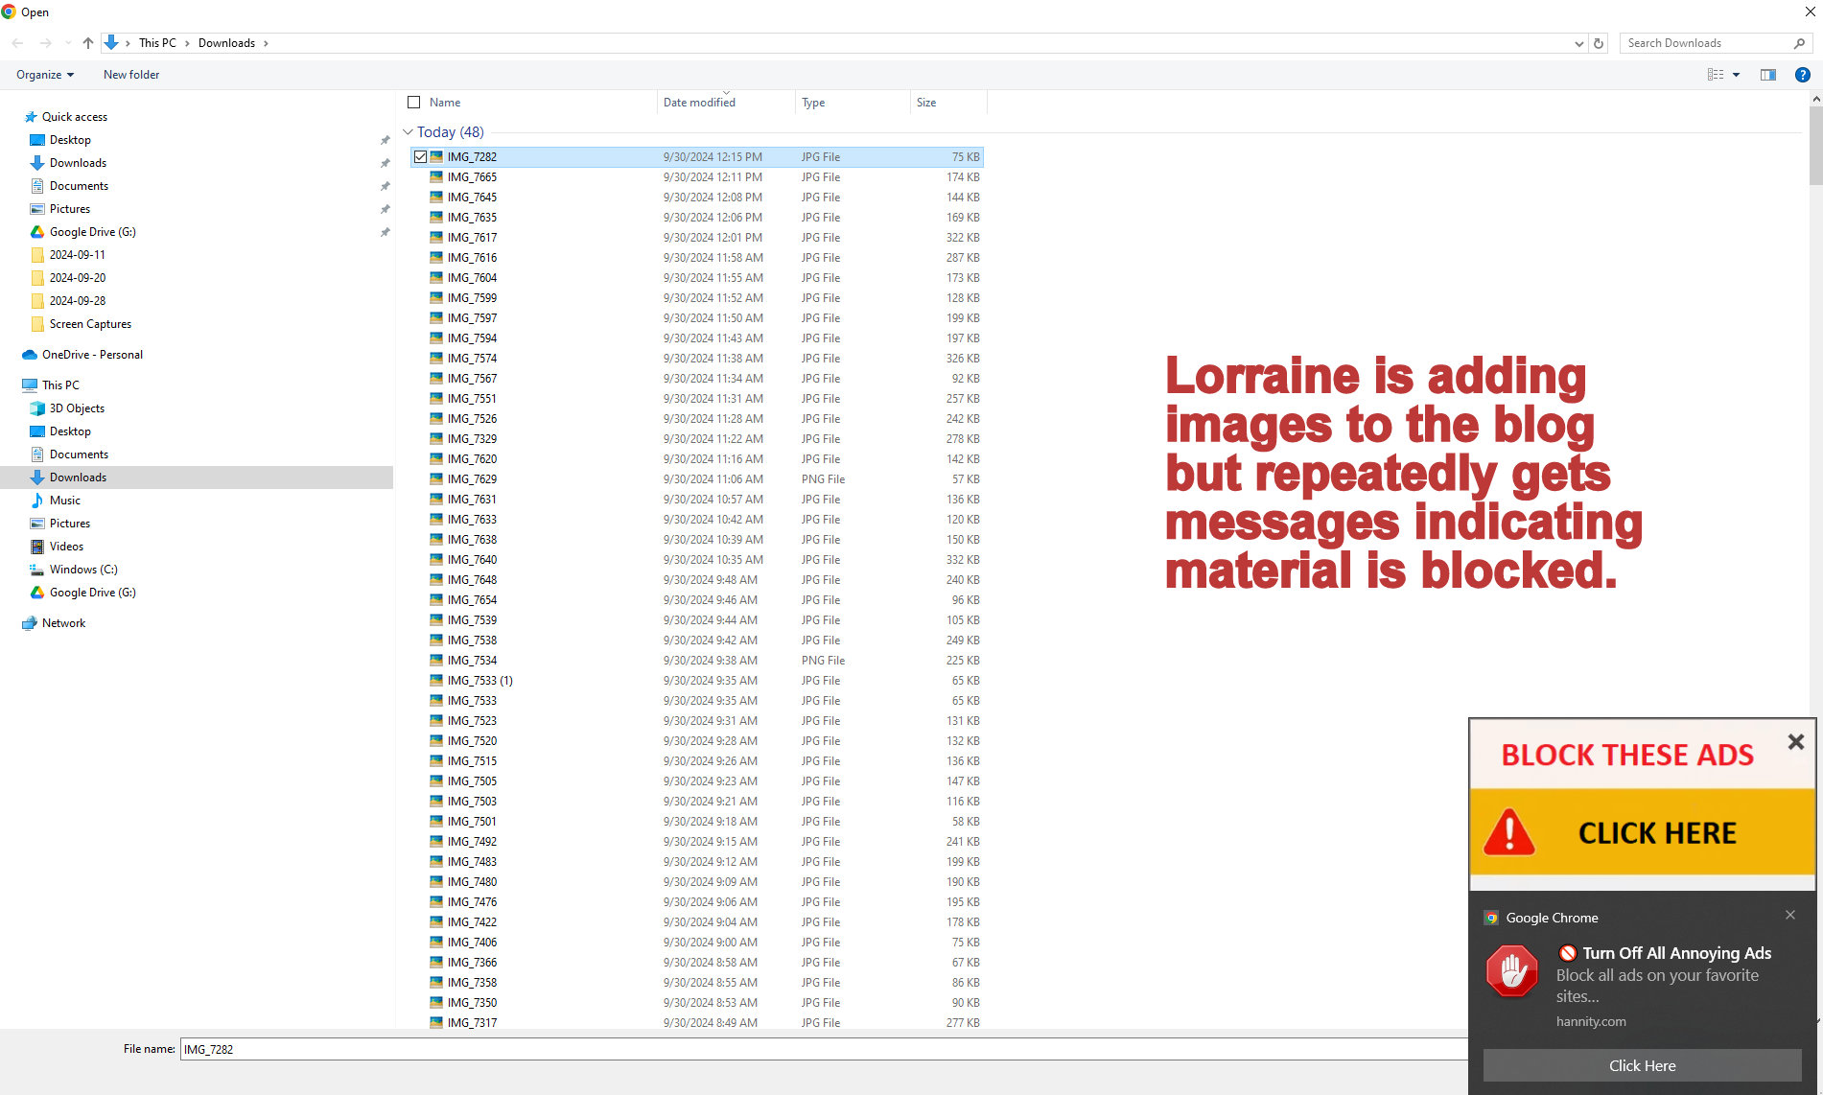Open the view options dropdown arrow
1823x1095 pixels.
1736,75
